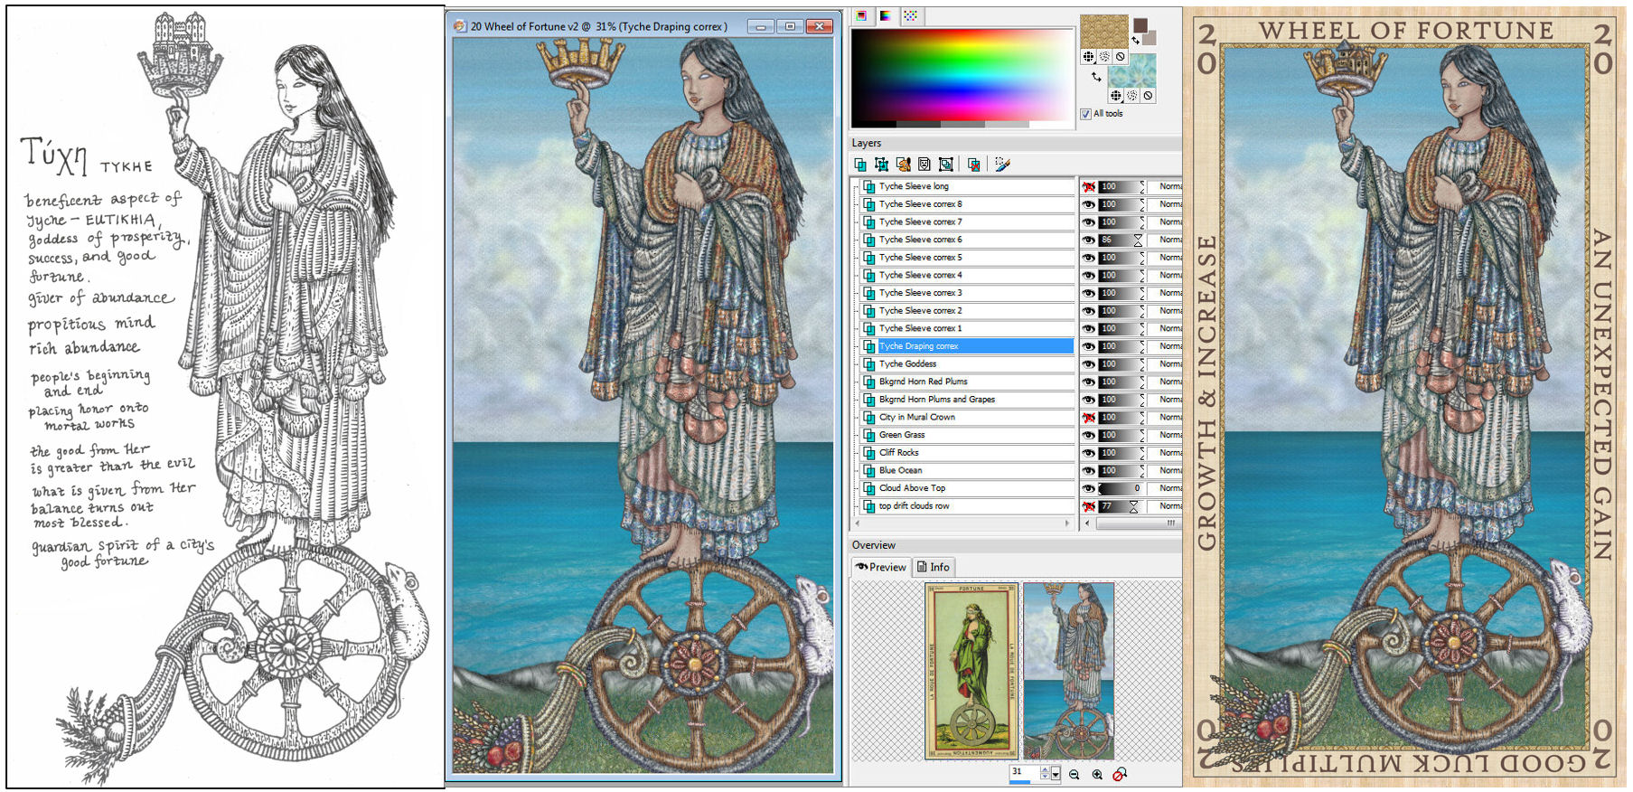Click the Delete Layer icon in Layers toolbar

point(973,165)
